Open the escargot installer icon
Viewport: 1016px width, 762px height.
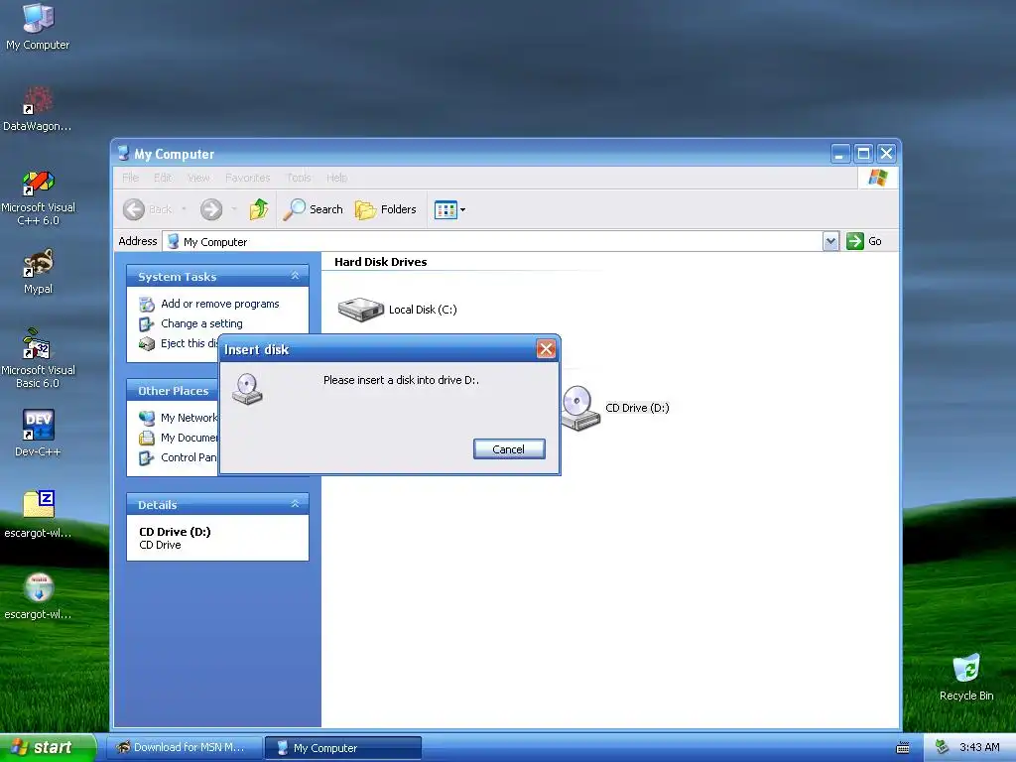point(38,596)
